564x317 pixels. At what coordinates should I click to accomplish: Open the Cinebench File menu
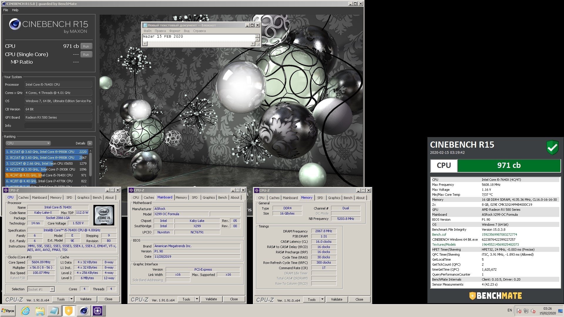coord(6,10)
